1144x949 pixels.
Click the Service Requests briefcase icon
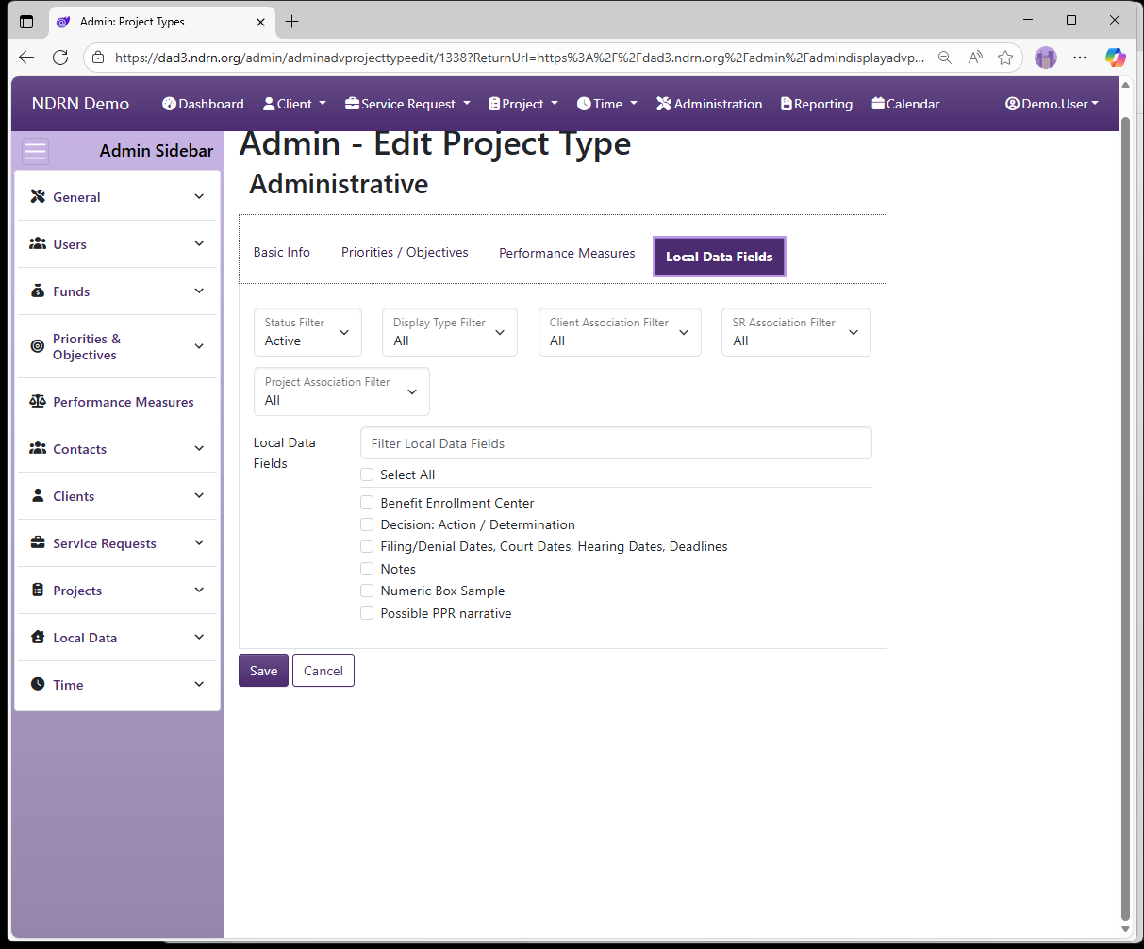coord(38,542)
